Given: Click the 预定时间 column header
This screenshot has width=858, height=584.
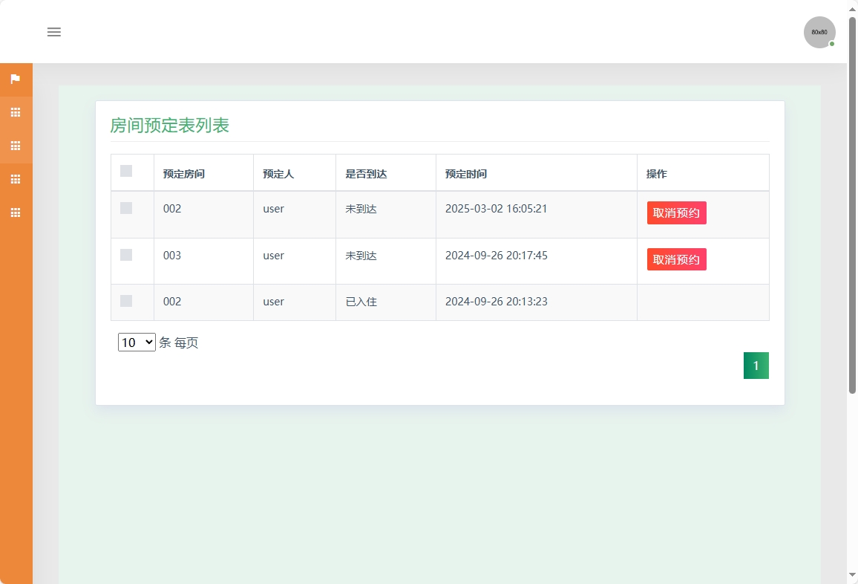Looking at the screenshot, I should 465,173.
